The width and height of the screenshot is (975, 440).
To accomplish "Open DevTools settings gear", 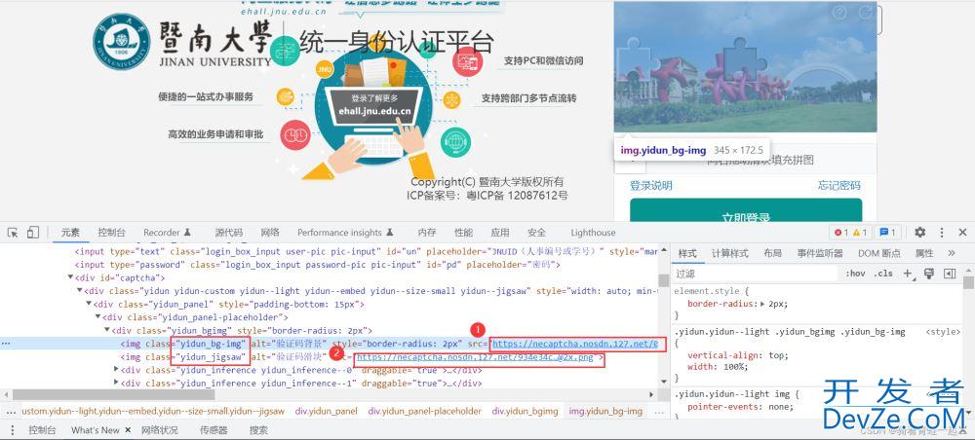I will (x=919, y=232).
